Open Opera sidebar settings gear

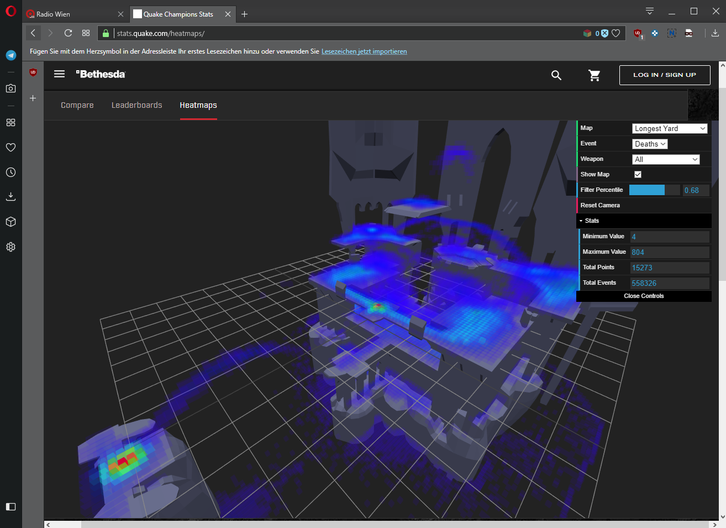click(x=10, y=247)
